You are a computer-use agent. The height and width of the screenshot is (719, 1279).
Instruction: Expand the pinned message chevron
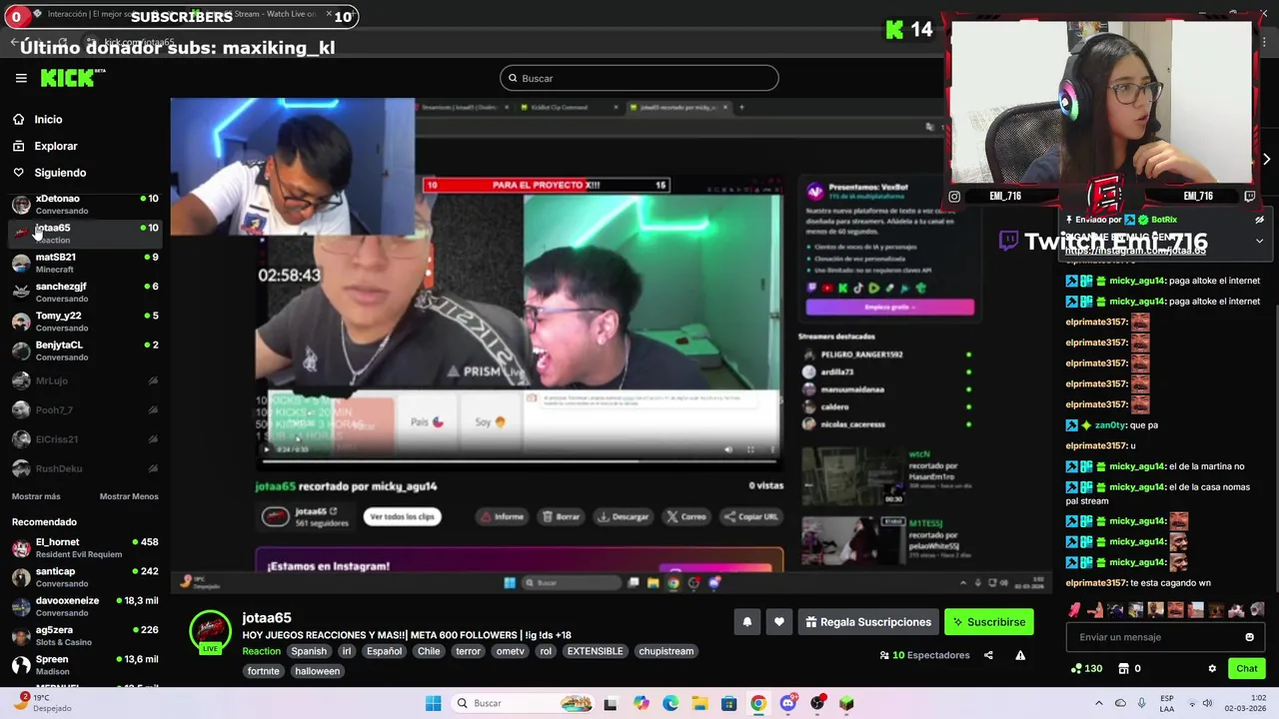click(1259, 241)
